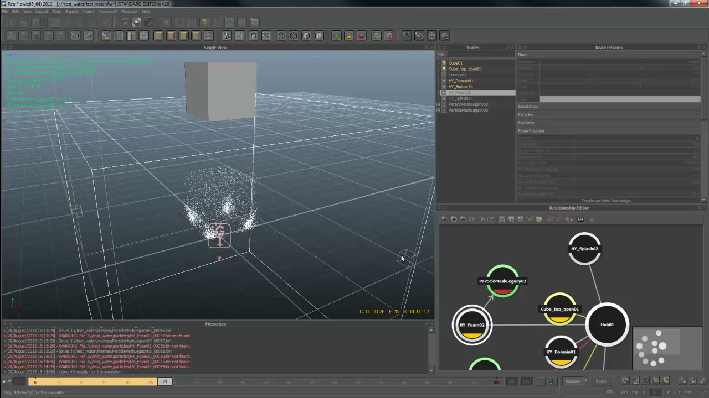Click the Reset button
Screen dimensions: 709x398
point(601,381)
